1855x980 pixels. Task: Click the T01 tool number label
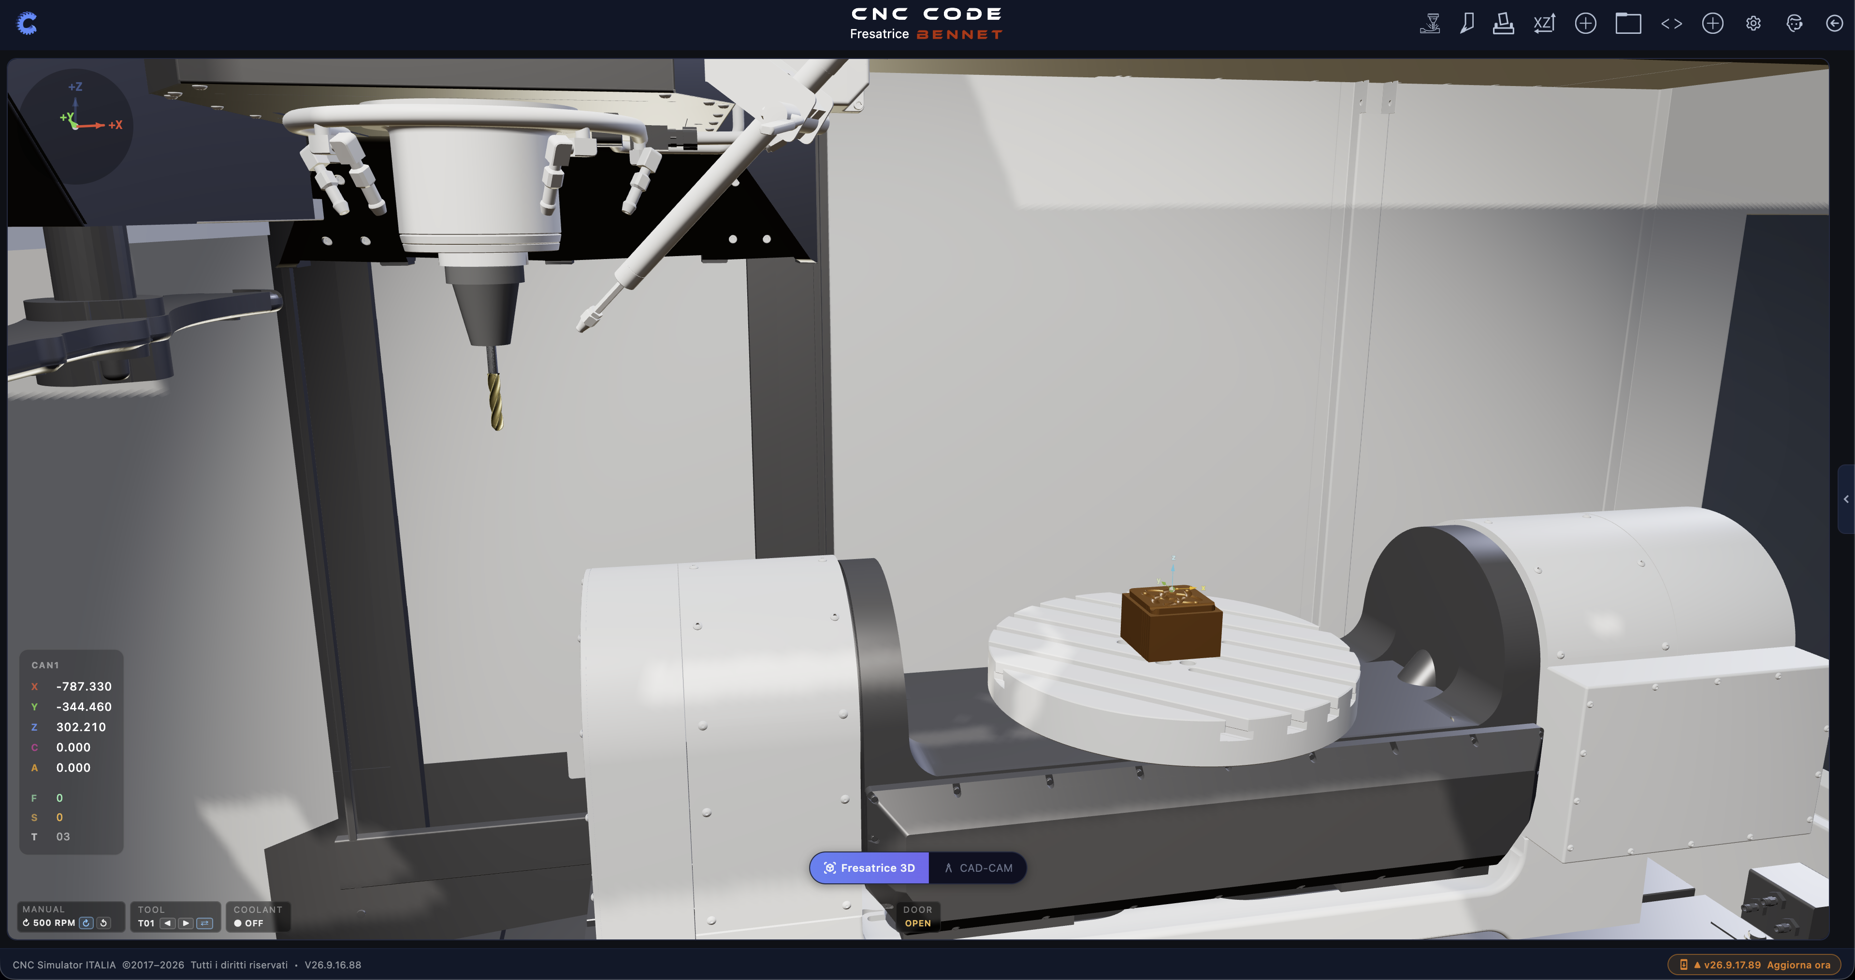point(146,923)
